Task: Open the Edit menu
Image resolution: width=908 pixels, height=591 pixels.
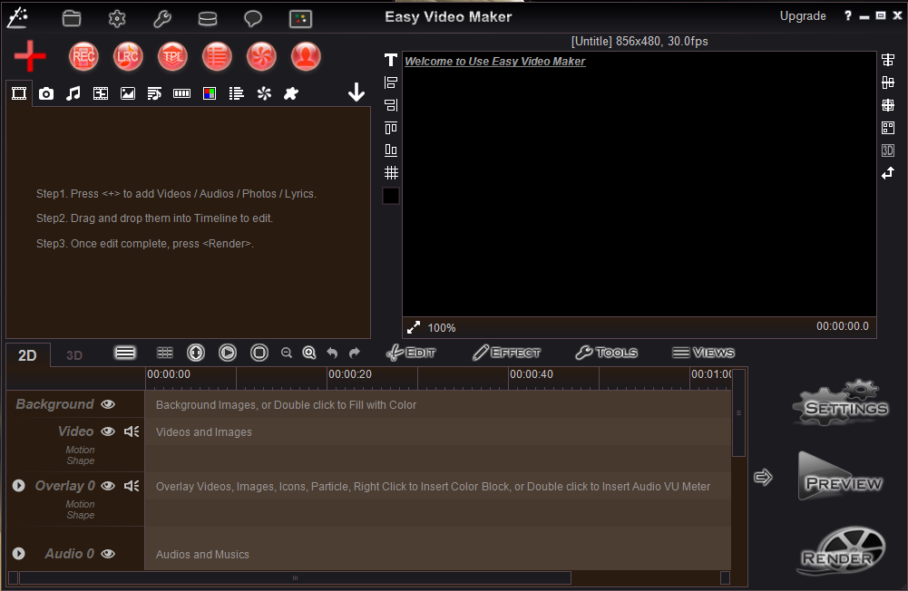Action: (x=411, y=353)
